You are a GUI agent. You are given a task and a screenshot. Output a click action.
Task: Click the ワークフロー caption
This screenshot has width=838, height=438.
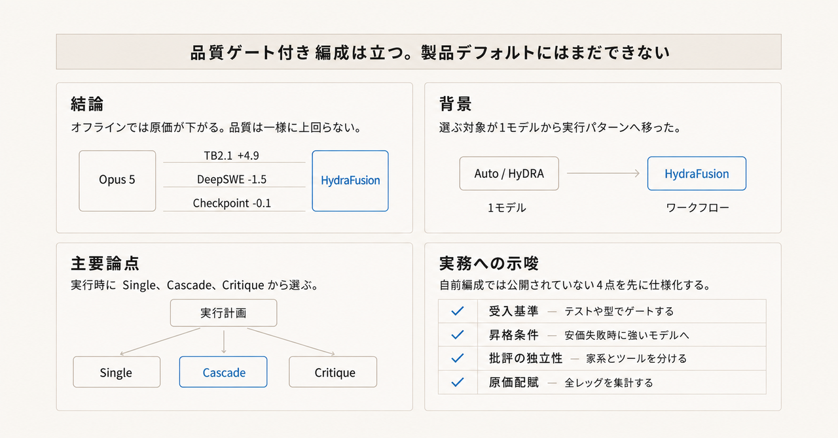[x=697, y=208]
